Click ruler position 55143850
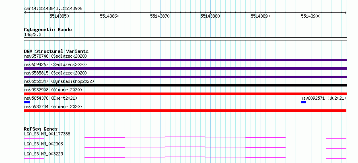Image resolution: width=358 pixels, height=163 pixels. click(60, 16)
